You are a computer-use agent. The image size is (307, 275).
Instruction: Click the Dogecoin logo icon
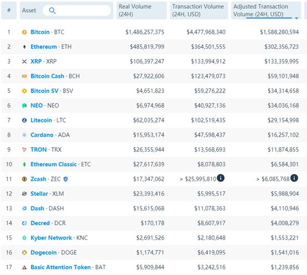click(24, 252)
